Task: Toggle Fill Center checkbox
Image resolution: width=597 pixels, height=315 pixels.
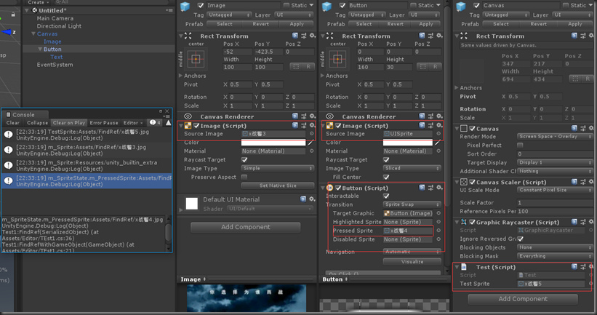Action: click(x=386, y=177)
